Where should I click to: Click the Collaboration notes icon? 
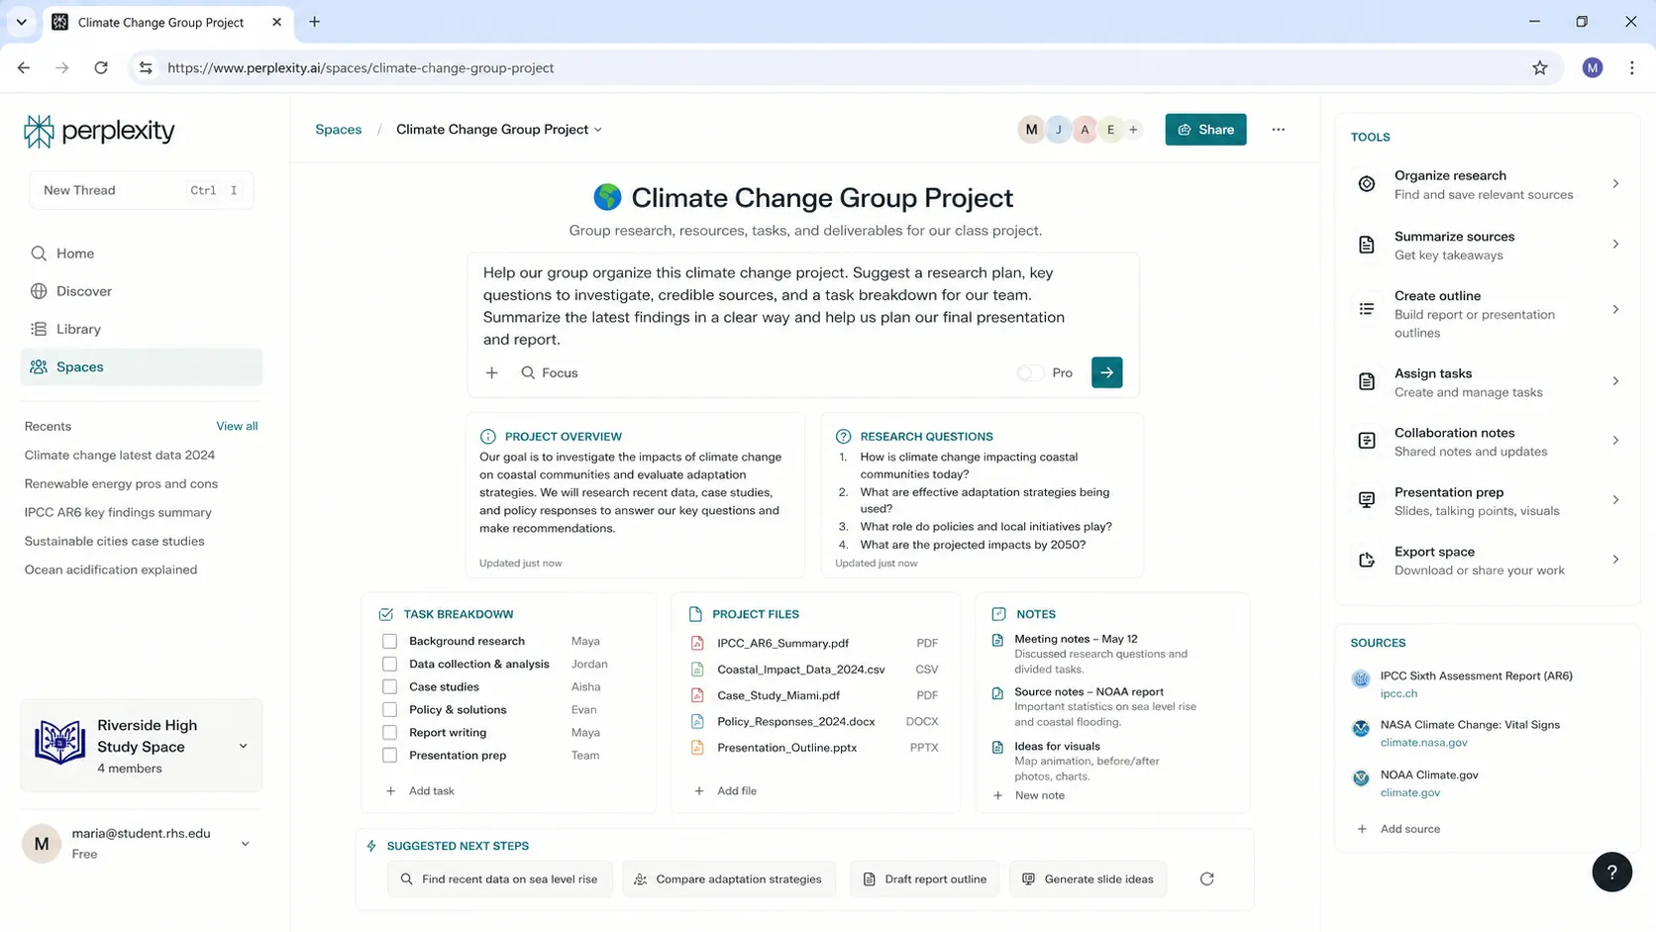click(1367, 441)
